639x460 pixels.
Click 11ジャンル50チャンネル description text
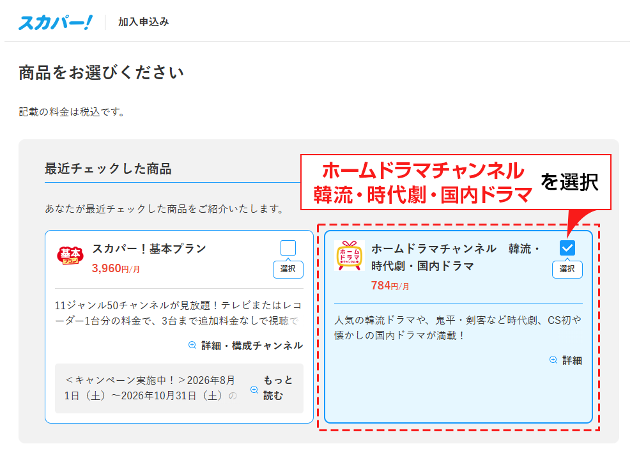[178, 313]
